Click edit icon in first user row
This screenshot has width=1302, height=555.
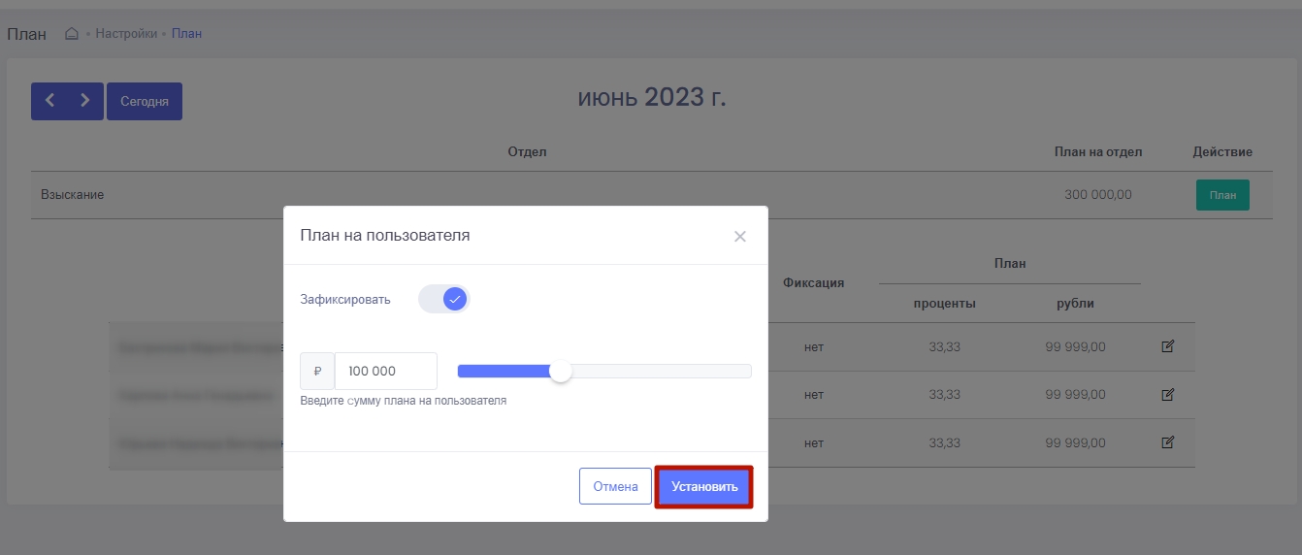point(1168,346)
